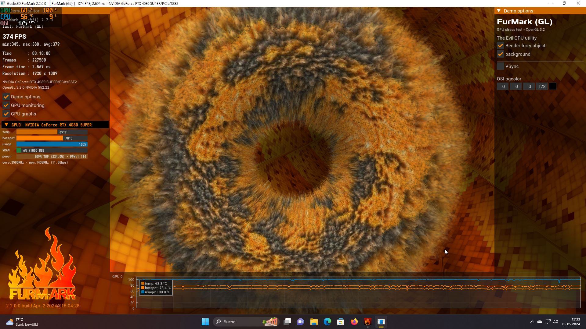Open the OSI bgcolor black color swatch
586x329 pixels.
point(552,87)
